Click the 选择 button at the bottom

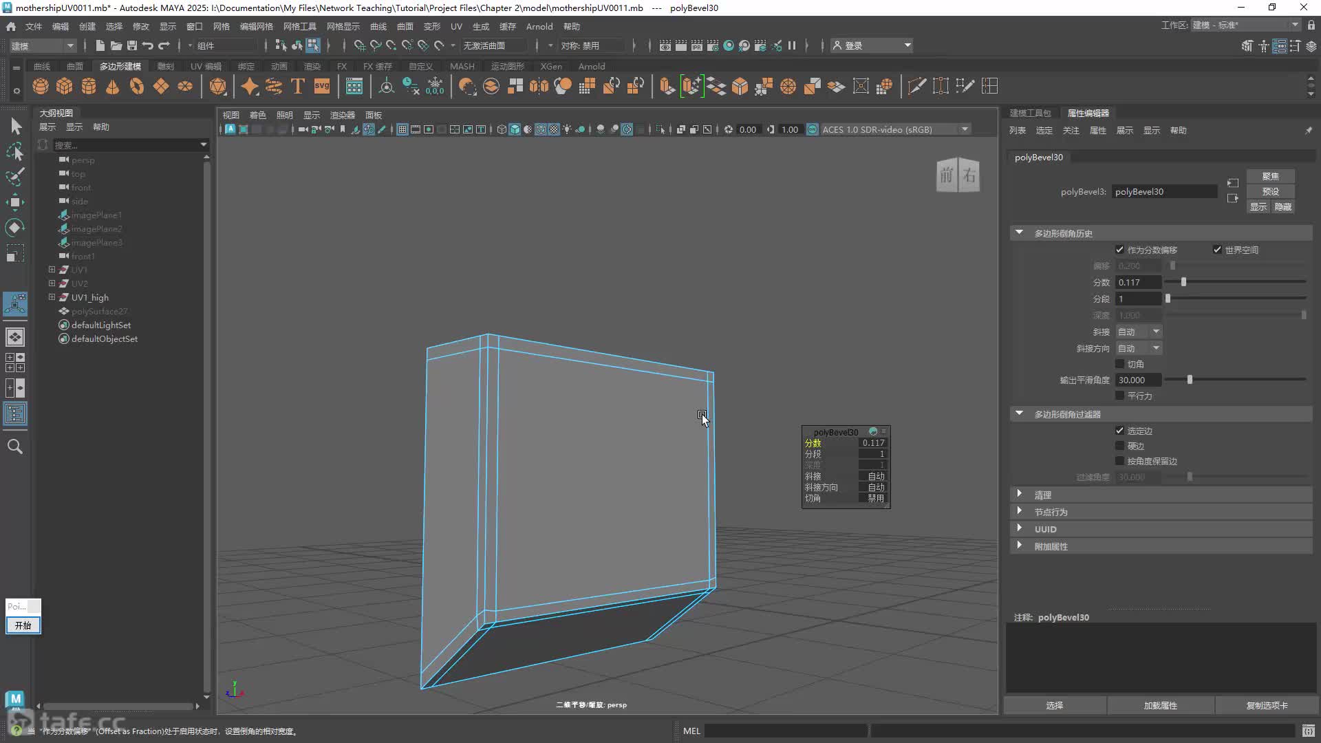pos(1054,705)
